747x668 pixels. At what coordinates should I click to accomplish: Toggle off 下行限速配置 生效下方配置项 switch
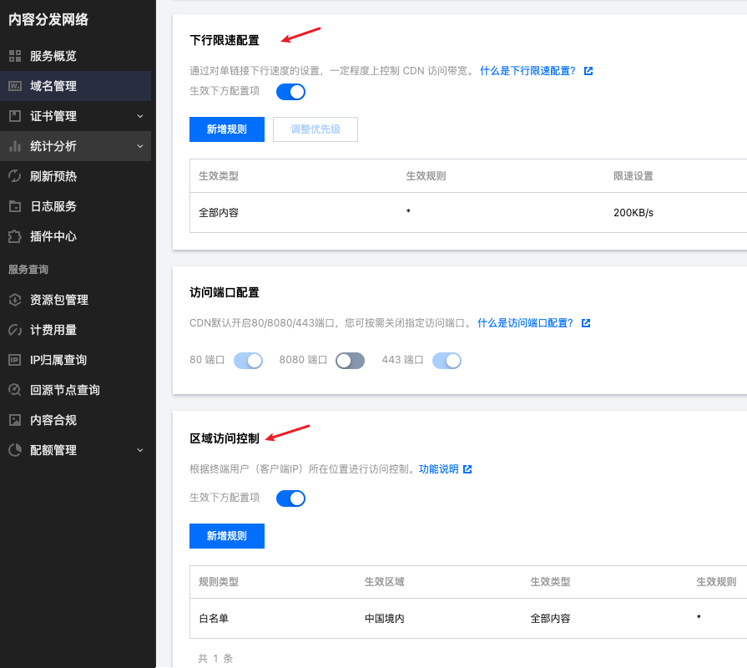point(290,92)
